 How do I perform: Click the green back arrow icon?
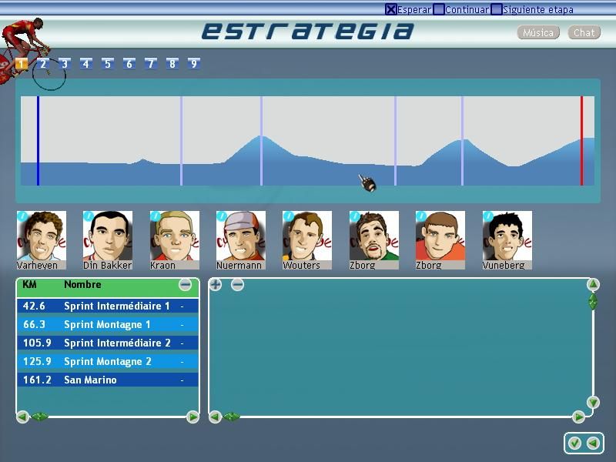[593, 443]
